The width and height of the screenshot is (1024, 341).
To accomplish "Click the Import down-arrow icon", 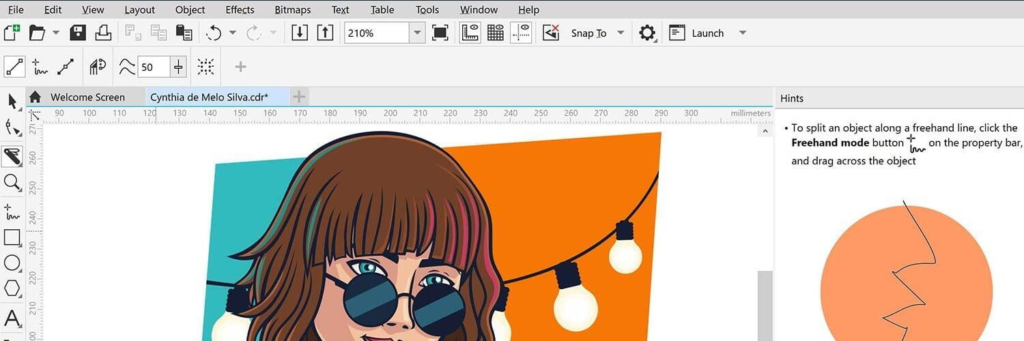I will pyautogui.click(x=300, y=33).
